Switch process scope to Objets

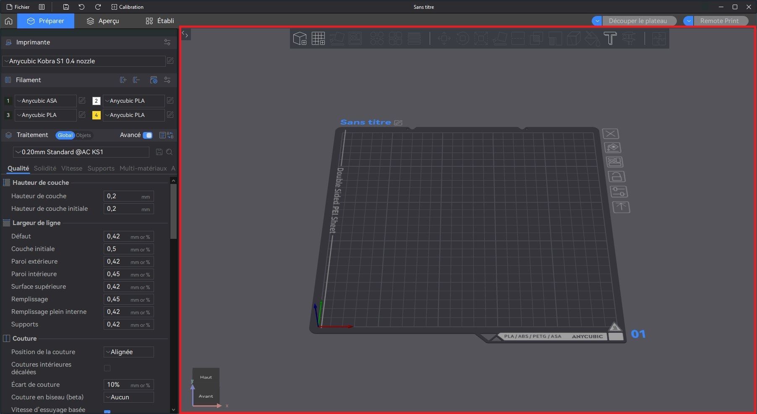tap(84, 135)
